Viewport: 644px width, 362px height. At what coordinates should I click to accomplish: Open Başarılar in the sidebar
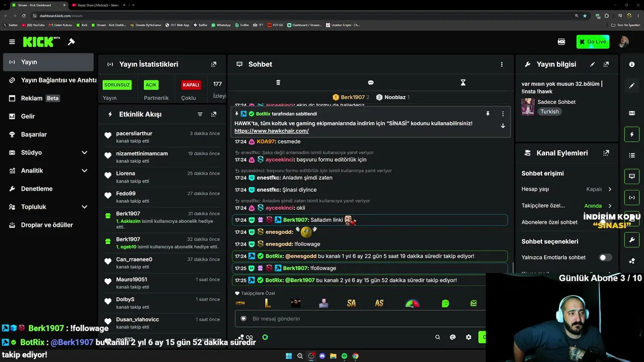click(48, 135)
